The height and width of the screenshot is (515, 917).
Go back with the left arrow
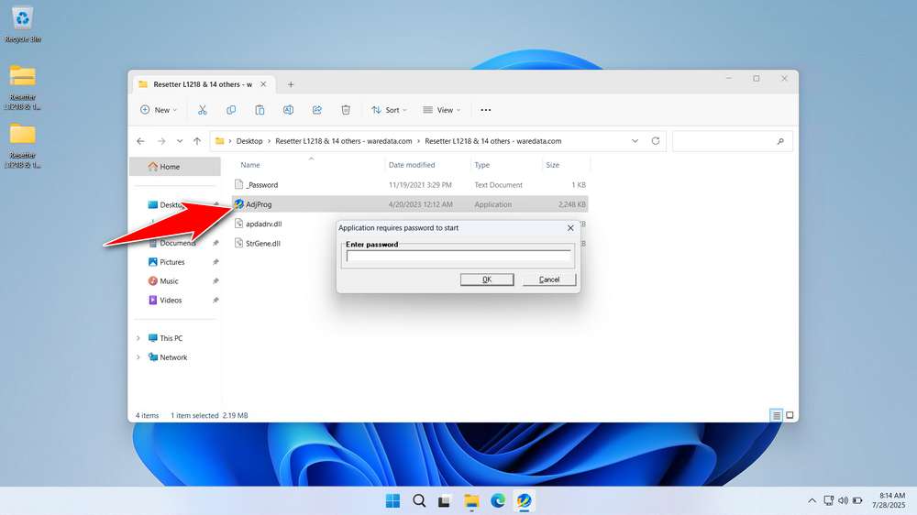[140, 141]
